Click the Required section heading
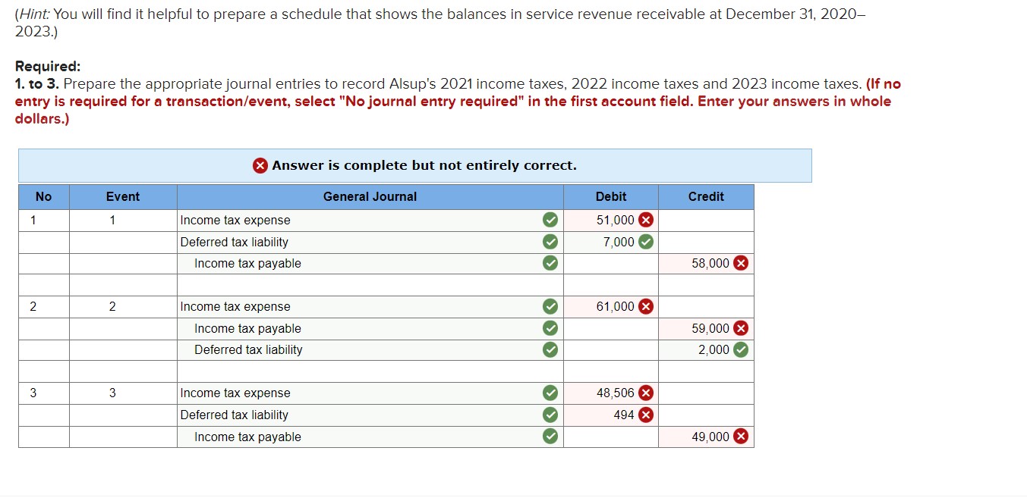The image size is (1027, 501). coord(47,66)
